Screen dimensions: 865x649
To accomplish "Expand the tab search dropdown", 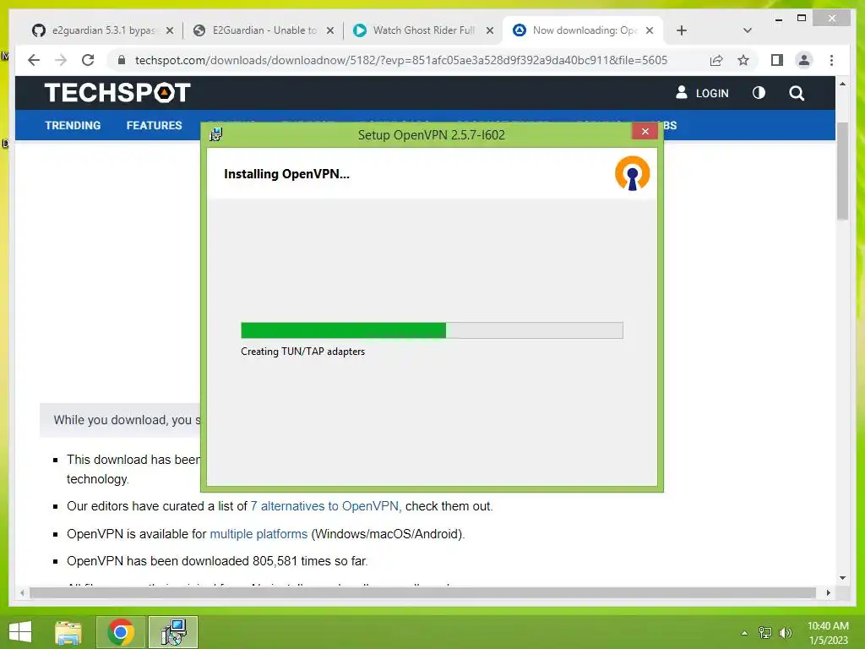I will pyautogui.click(x=748, y=30).
